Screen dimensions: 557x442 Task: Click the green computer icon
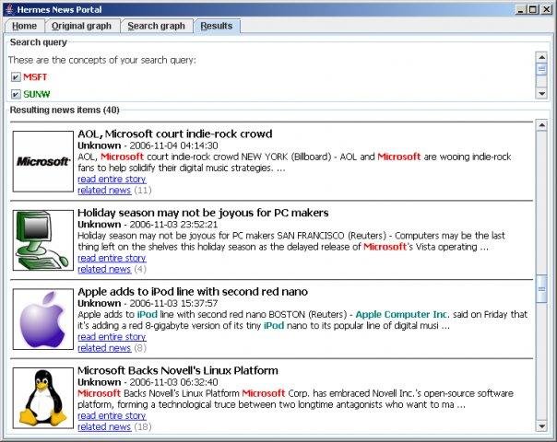click(43, 240)
